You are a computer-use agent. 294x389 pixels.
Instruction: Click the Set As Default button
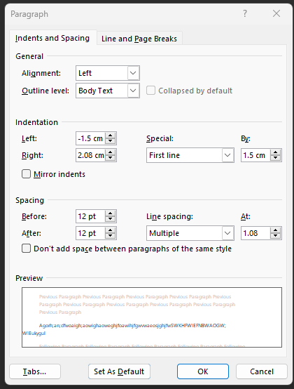[119, 371]
